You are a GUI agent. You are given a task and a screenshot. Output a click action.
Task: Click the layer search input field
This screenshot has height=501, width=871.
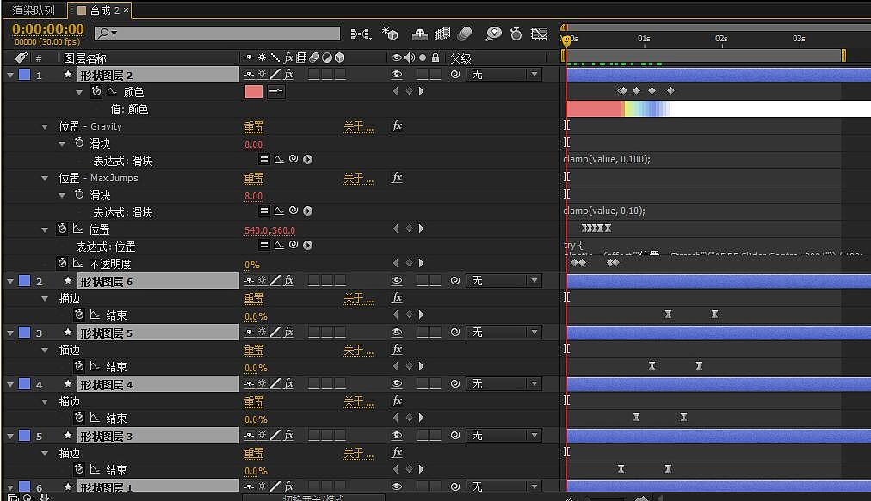[217, 34]
